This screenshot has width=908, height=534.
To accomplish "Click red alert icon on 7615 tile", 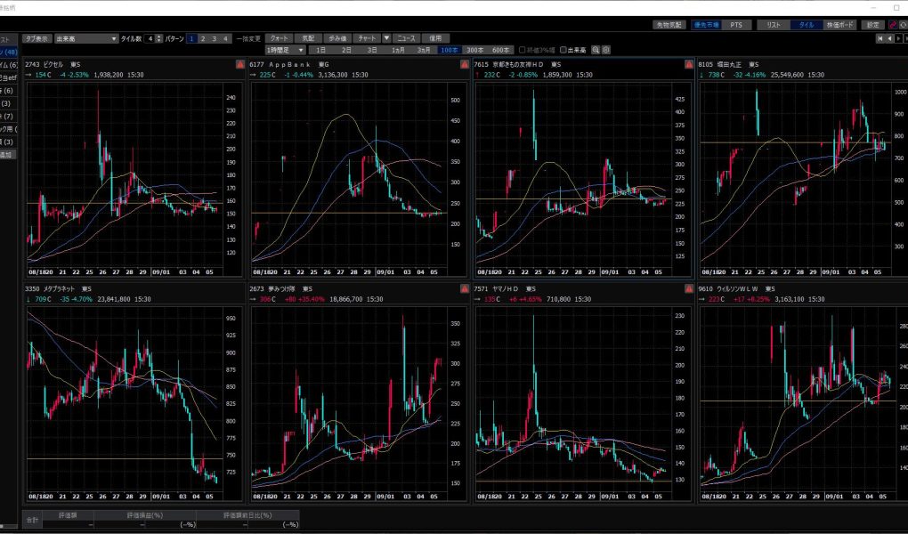I will (688, 65).
